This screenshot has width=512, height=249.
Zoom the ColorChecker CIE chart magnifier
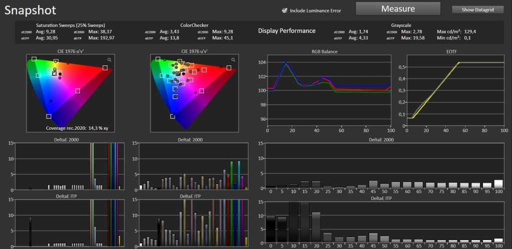tap(233, 60)
